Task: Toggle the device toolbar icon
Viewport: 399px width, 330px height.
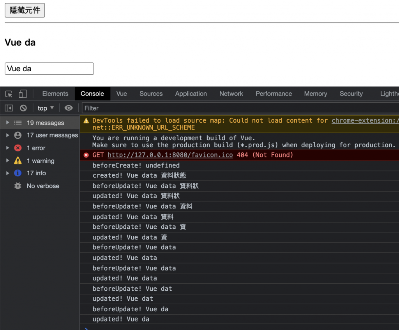Action: coord(23,94)
